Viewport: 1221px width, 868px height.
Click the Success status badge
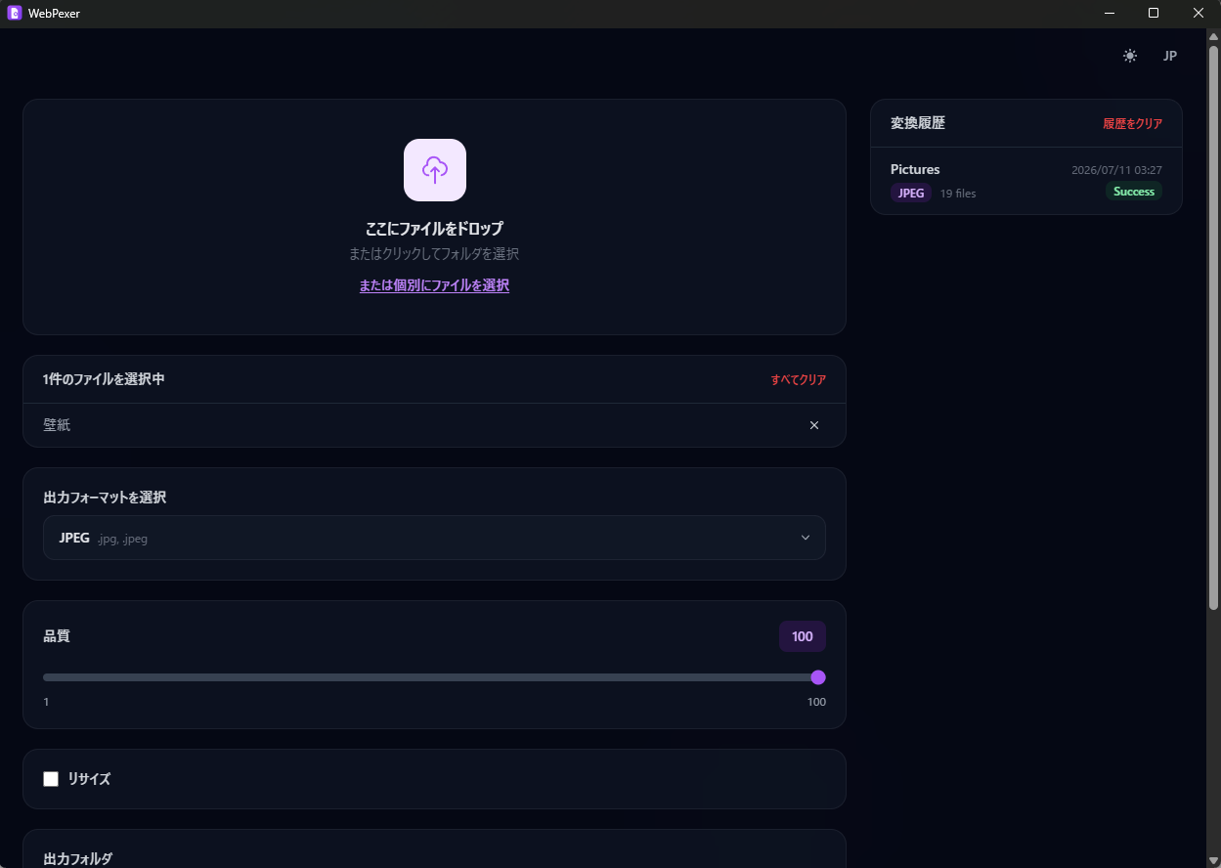coord(1134,192)
